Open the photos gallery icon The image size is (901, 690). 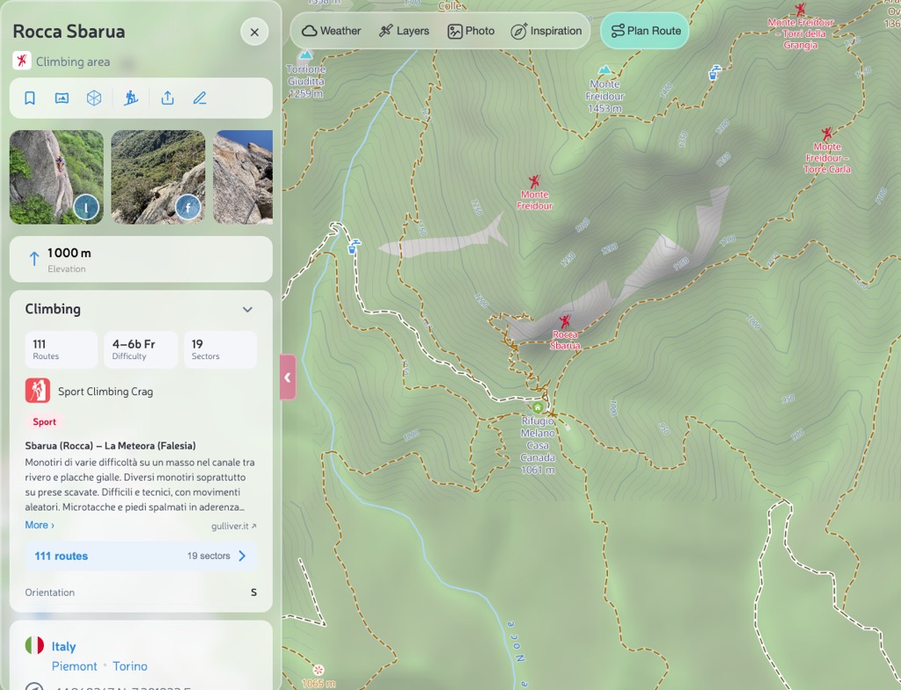tap(62, 99)
